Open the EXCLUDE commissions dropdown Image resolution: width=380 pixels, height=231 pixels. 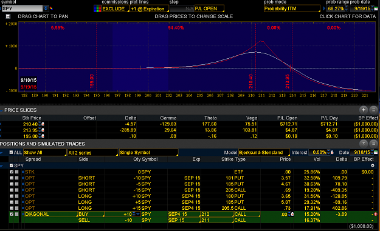tap(115, 9)
